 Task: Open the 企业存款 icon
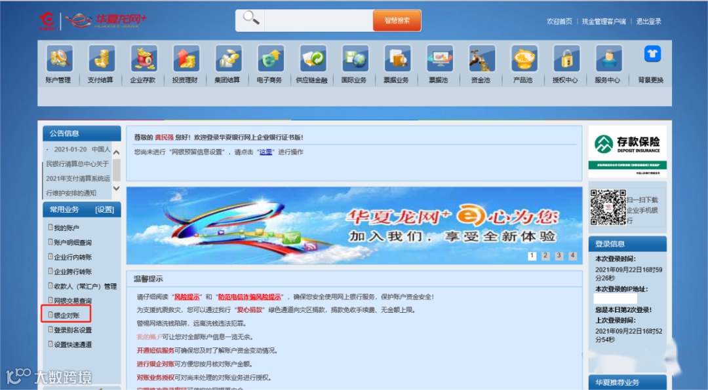pyautogui.click(x=144, y=59)
